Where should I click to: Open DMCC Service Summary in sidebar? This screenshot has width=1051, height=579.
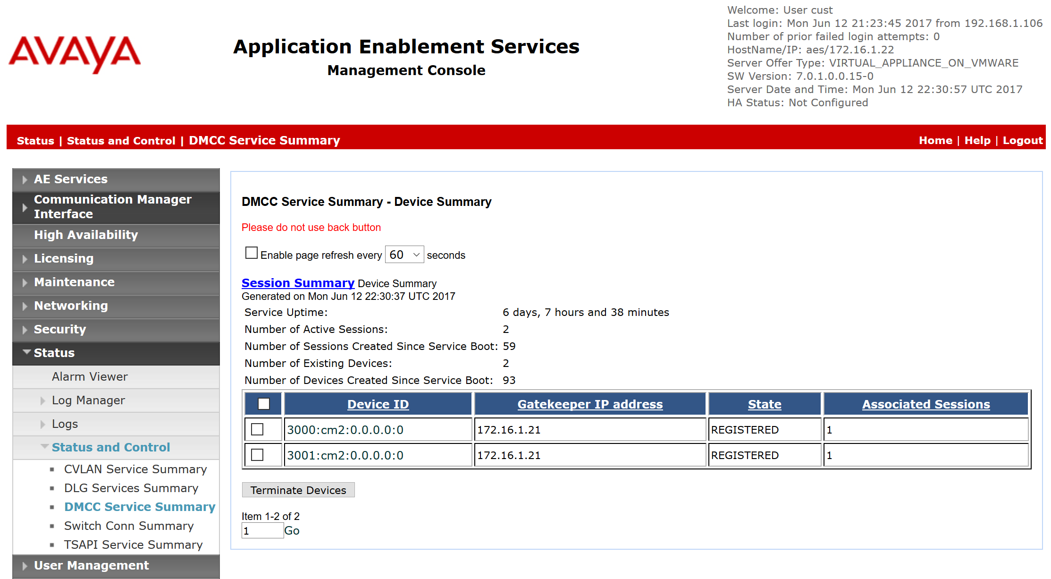point(140,507)
